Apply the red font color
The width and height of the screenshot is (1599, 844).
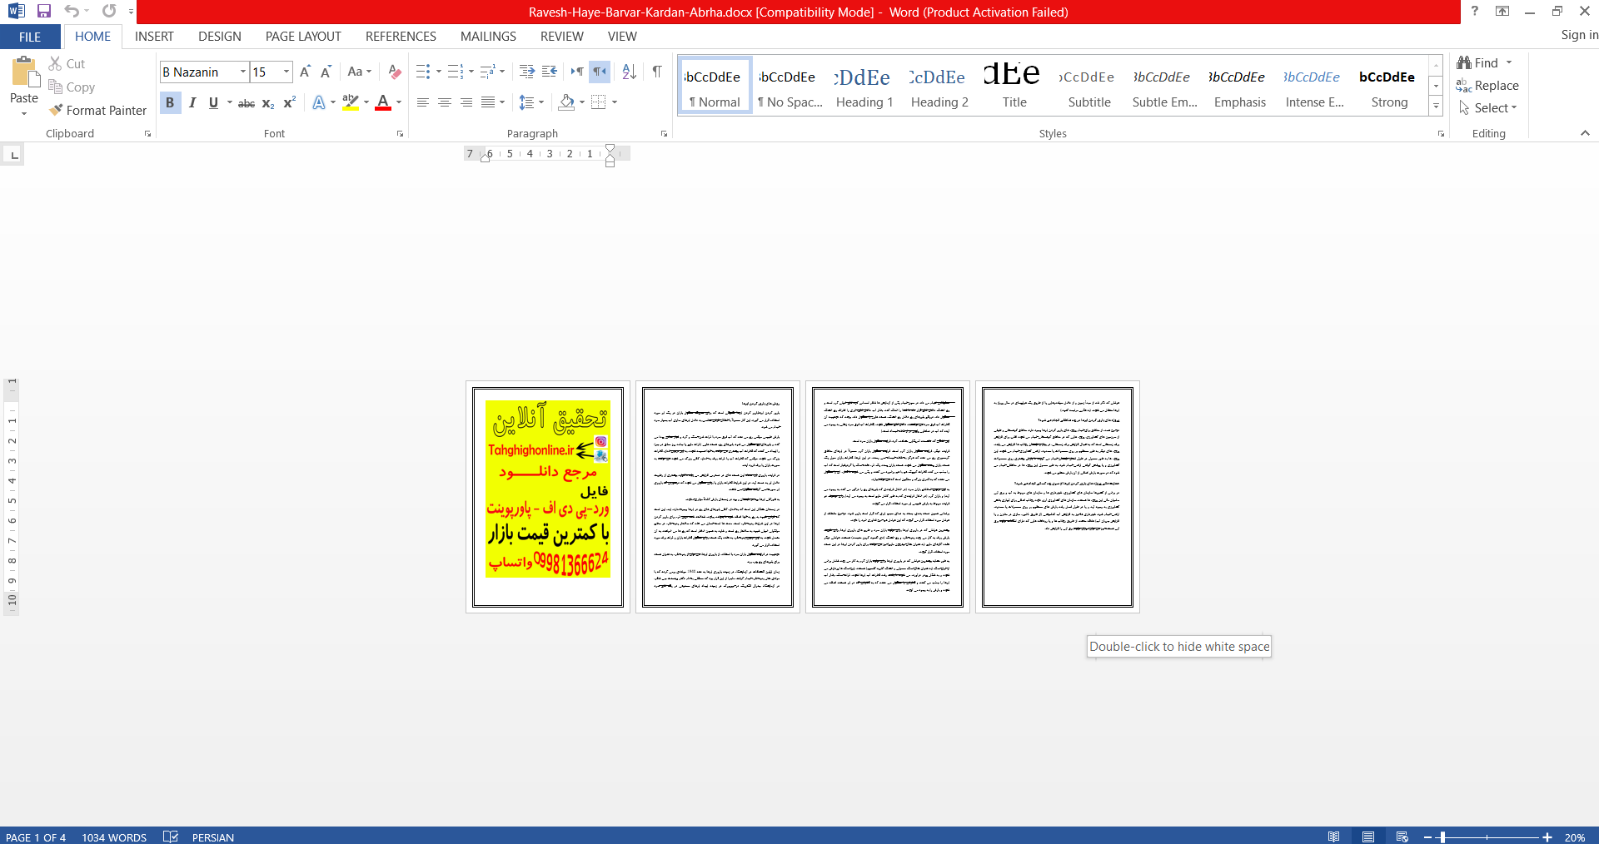point(383,102)
